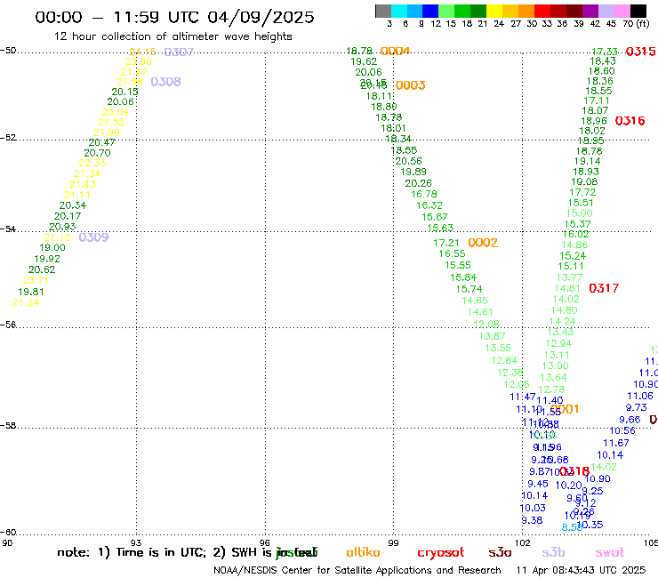Click the wave height value 24.15
658x578 pixels.
142,52
